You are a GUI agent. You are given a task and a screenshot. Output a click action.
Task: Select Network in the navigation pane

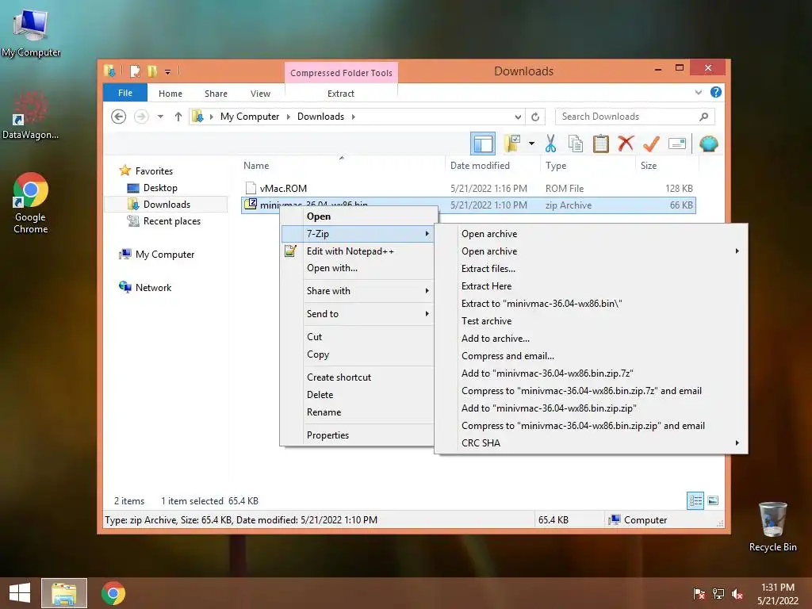(153, 287)
